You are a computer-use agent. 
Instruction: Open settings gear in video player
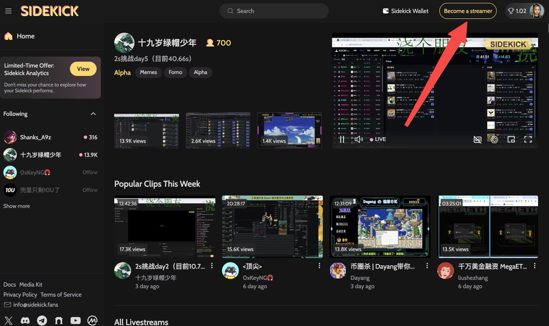point(495,139)
